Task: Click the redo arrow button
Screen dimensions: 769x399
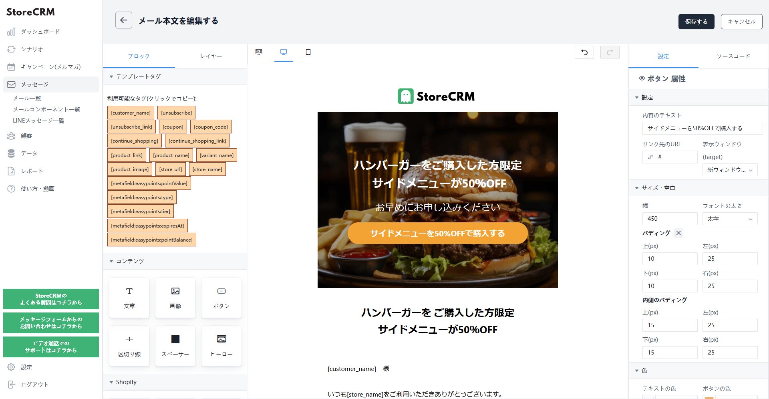Action: click(x=610, y=52)
